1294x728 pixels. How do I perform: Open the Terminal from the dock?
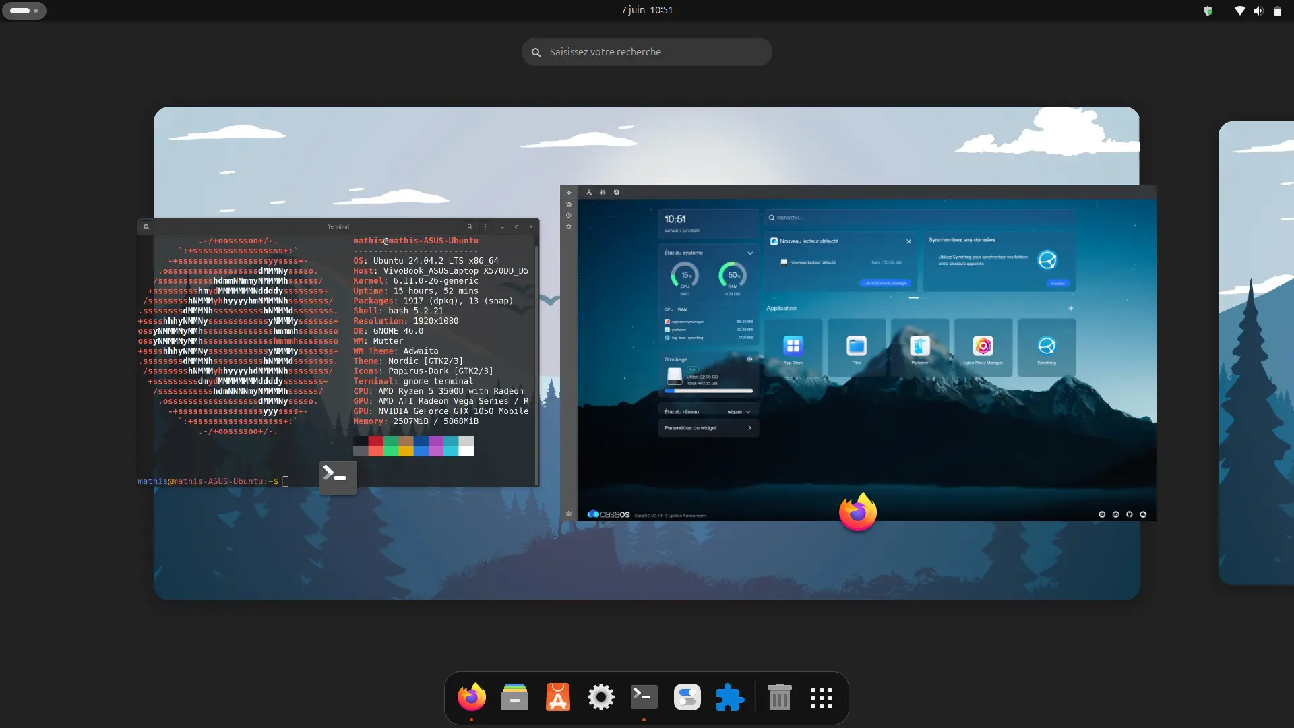[x=644, y=697]
